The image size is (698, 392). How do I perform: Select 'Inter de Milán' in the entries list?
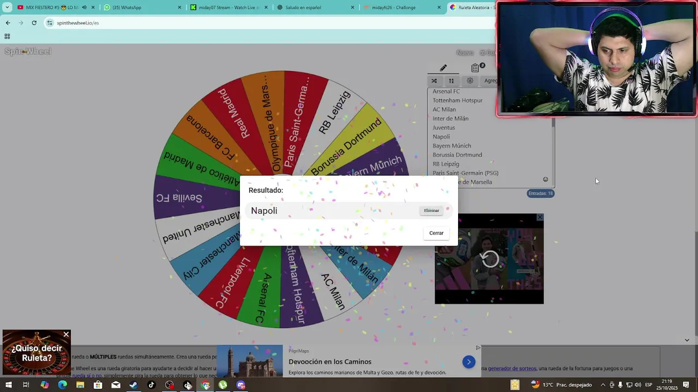click(450, 119)
